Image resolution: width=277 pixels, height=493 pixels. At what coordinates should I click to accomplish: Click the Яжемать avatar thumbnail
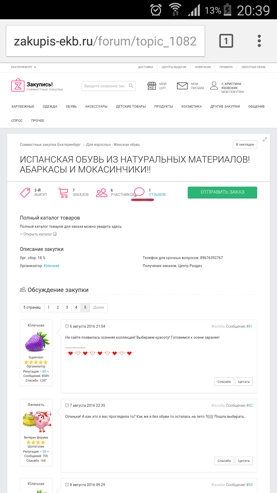coord(36,422)
